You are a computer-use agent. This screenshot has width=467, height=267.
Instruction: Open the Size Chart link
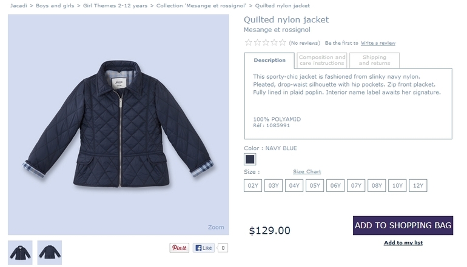[x=307, y=172]
